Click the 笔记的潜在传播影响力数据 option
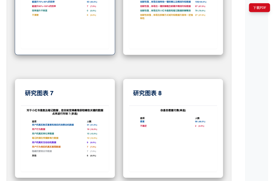The image size is (273, 181). click(45, 138)
